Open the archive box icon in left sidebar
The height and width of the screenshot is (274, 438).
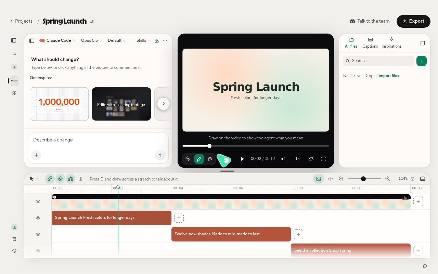pos(14,239)
